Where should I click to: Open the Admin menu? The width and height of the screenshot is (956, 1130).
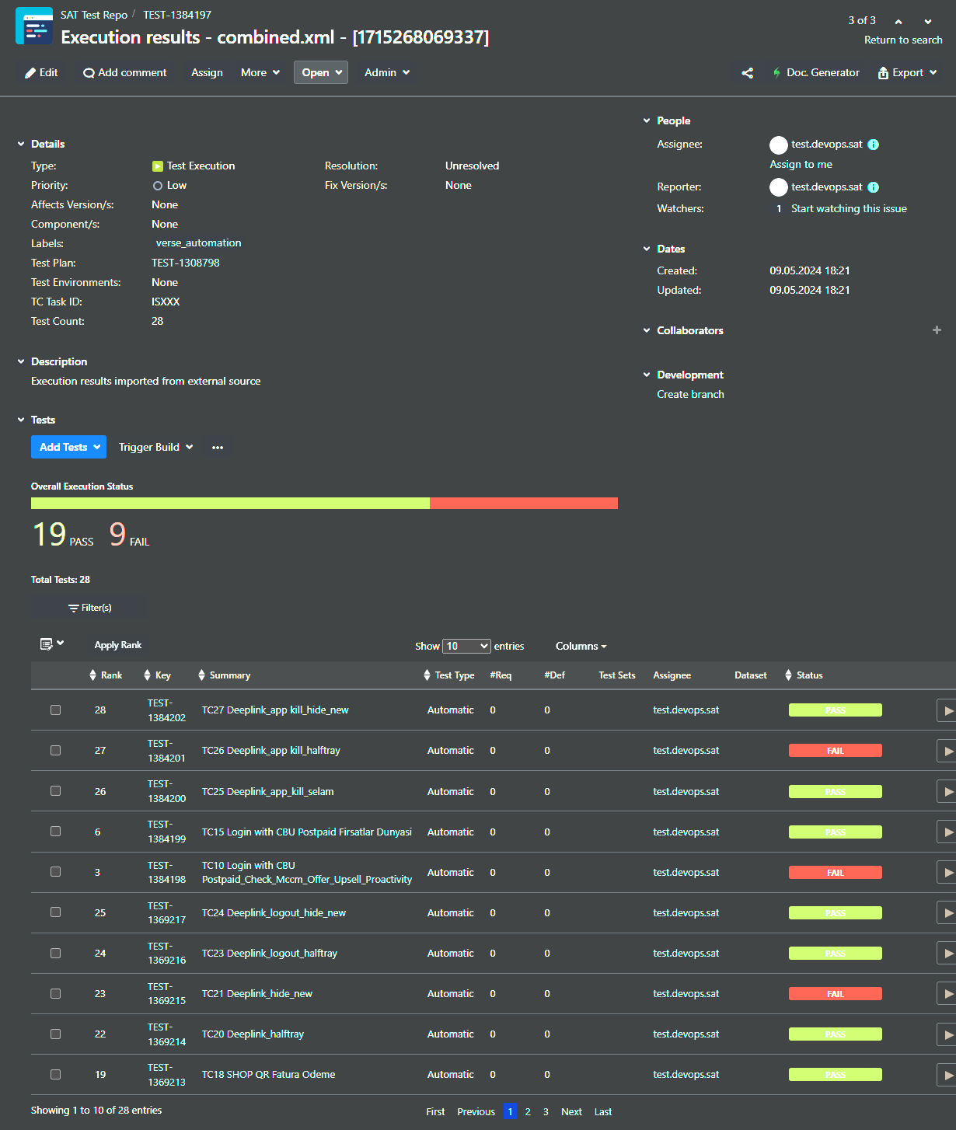pos(387,72)
